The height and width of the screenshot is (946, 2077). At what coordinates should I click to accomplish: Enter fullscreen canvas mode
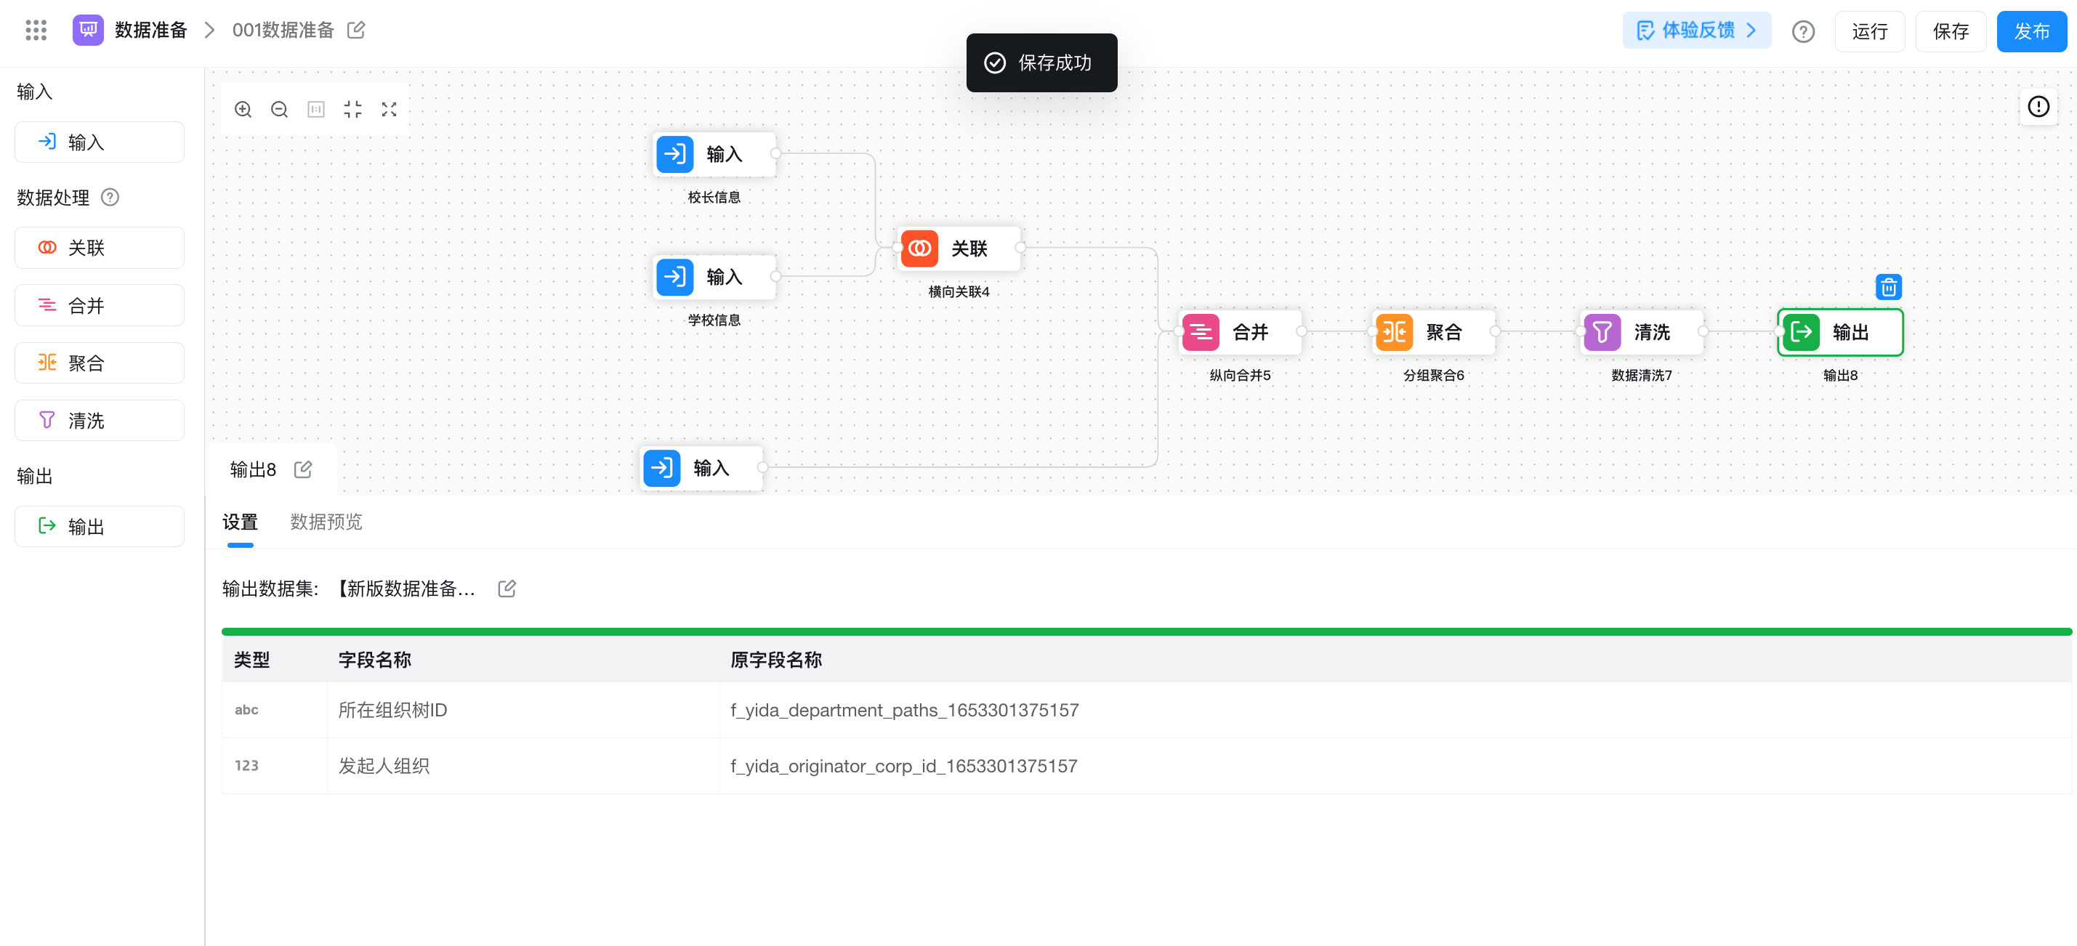[x=390, y=110]
